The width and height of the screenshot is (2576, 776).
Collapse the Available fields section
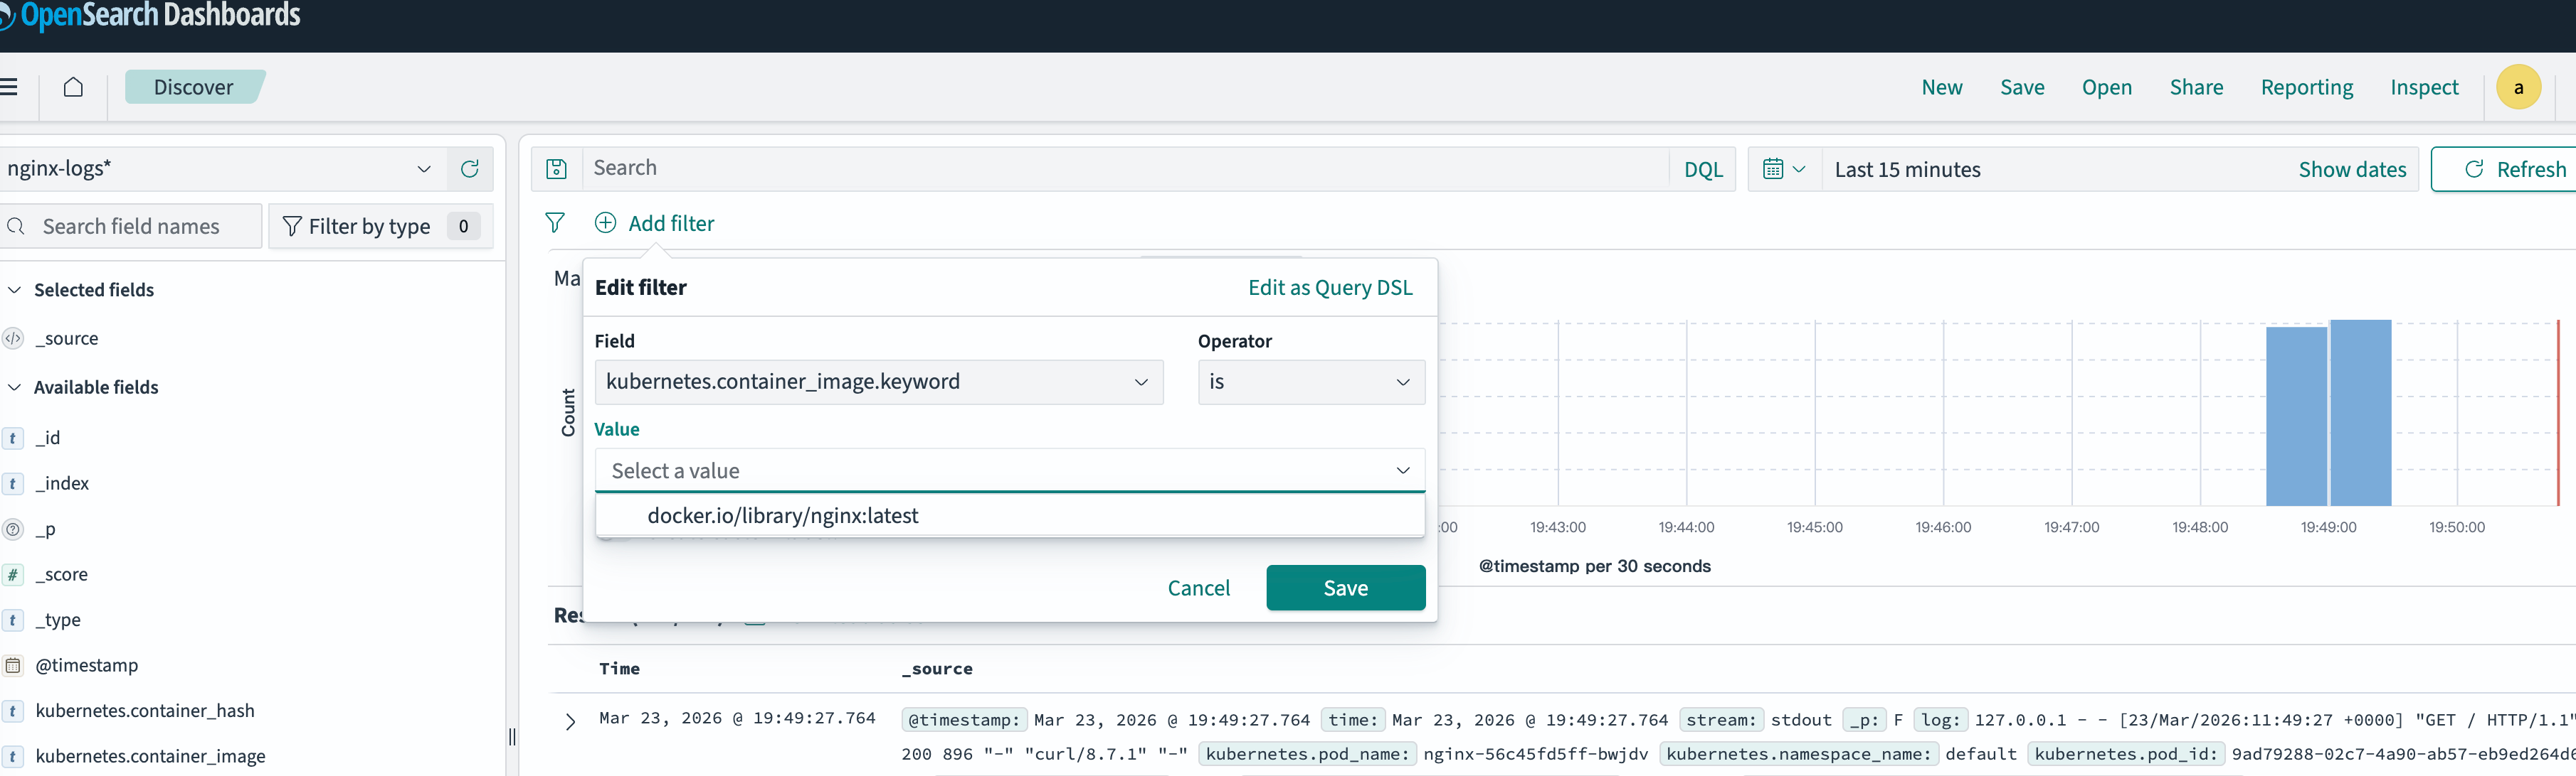click(15, 387)
